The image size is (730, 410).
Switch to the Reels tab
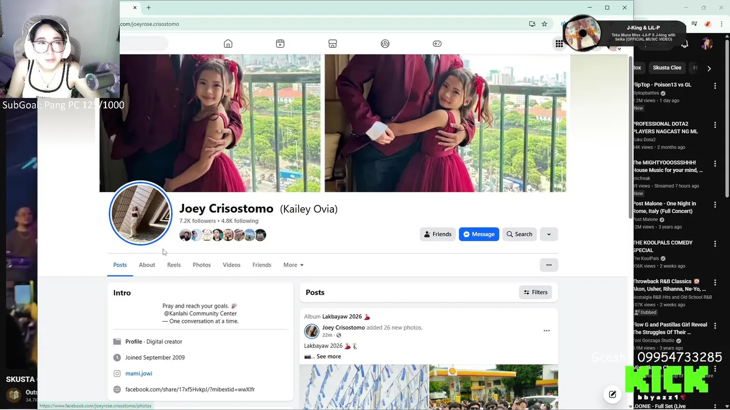[x=174, y=265]
